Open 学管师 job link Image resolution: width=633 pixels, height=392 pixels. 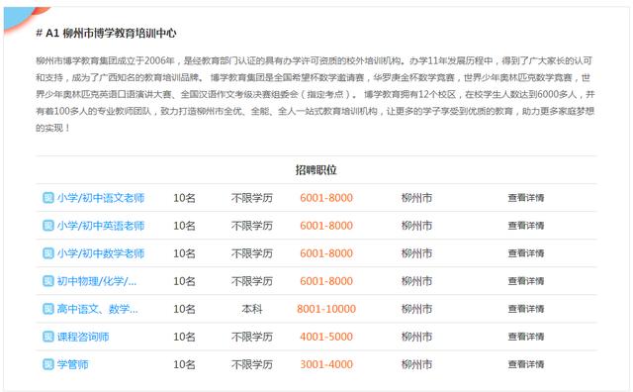tap(72, 364)
